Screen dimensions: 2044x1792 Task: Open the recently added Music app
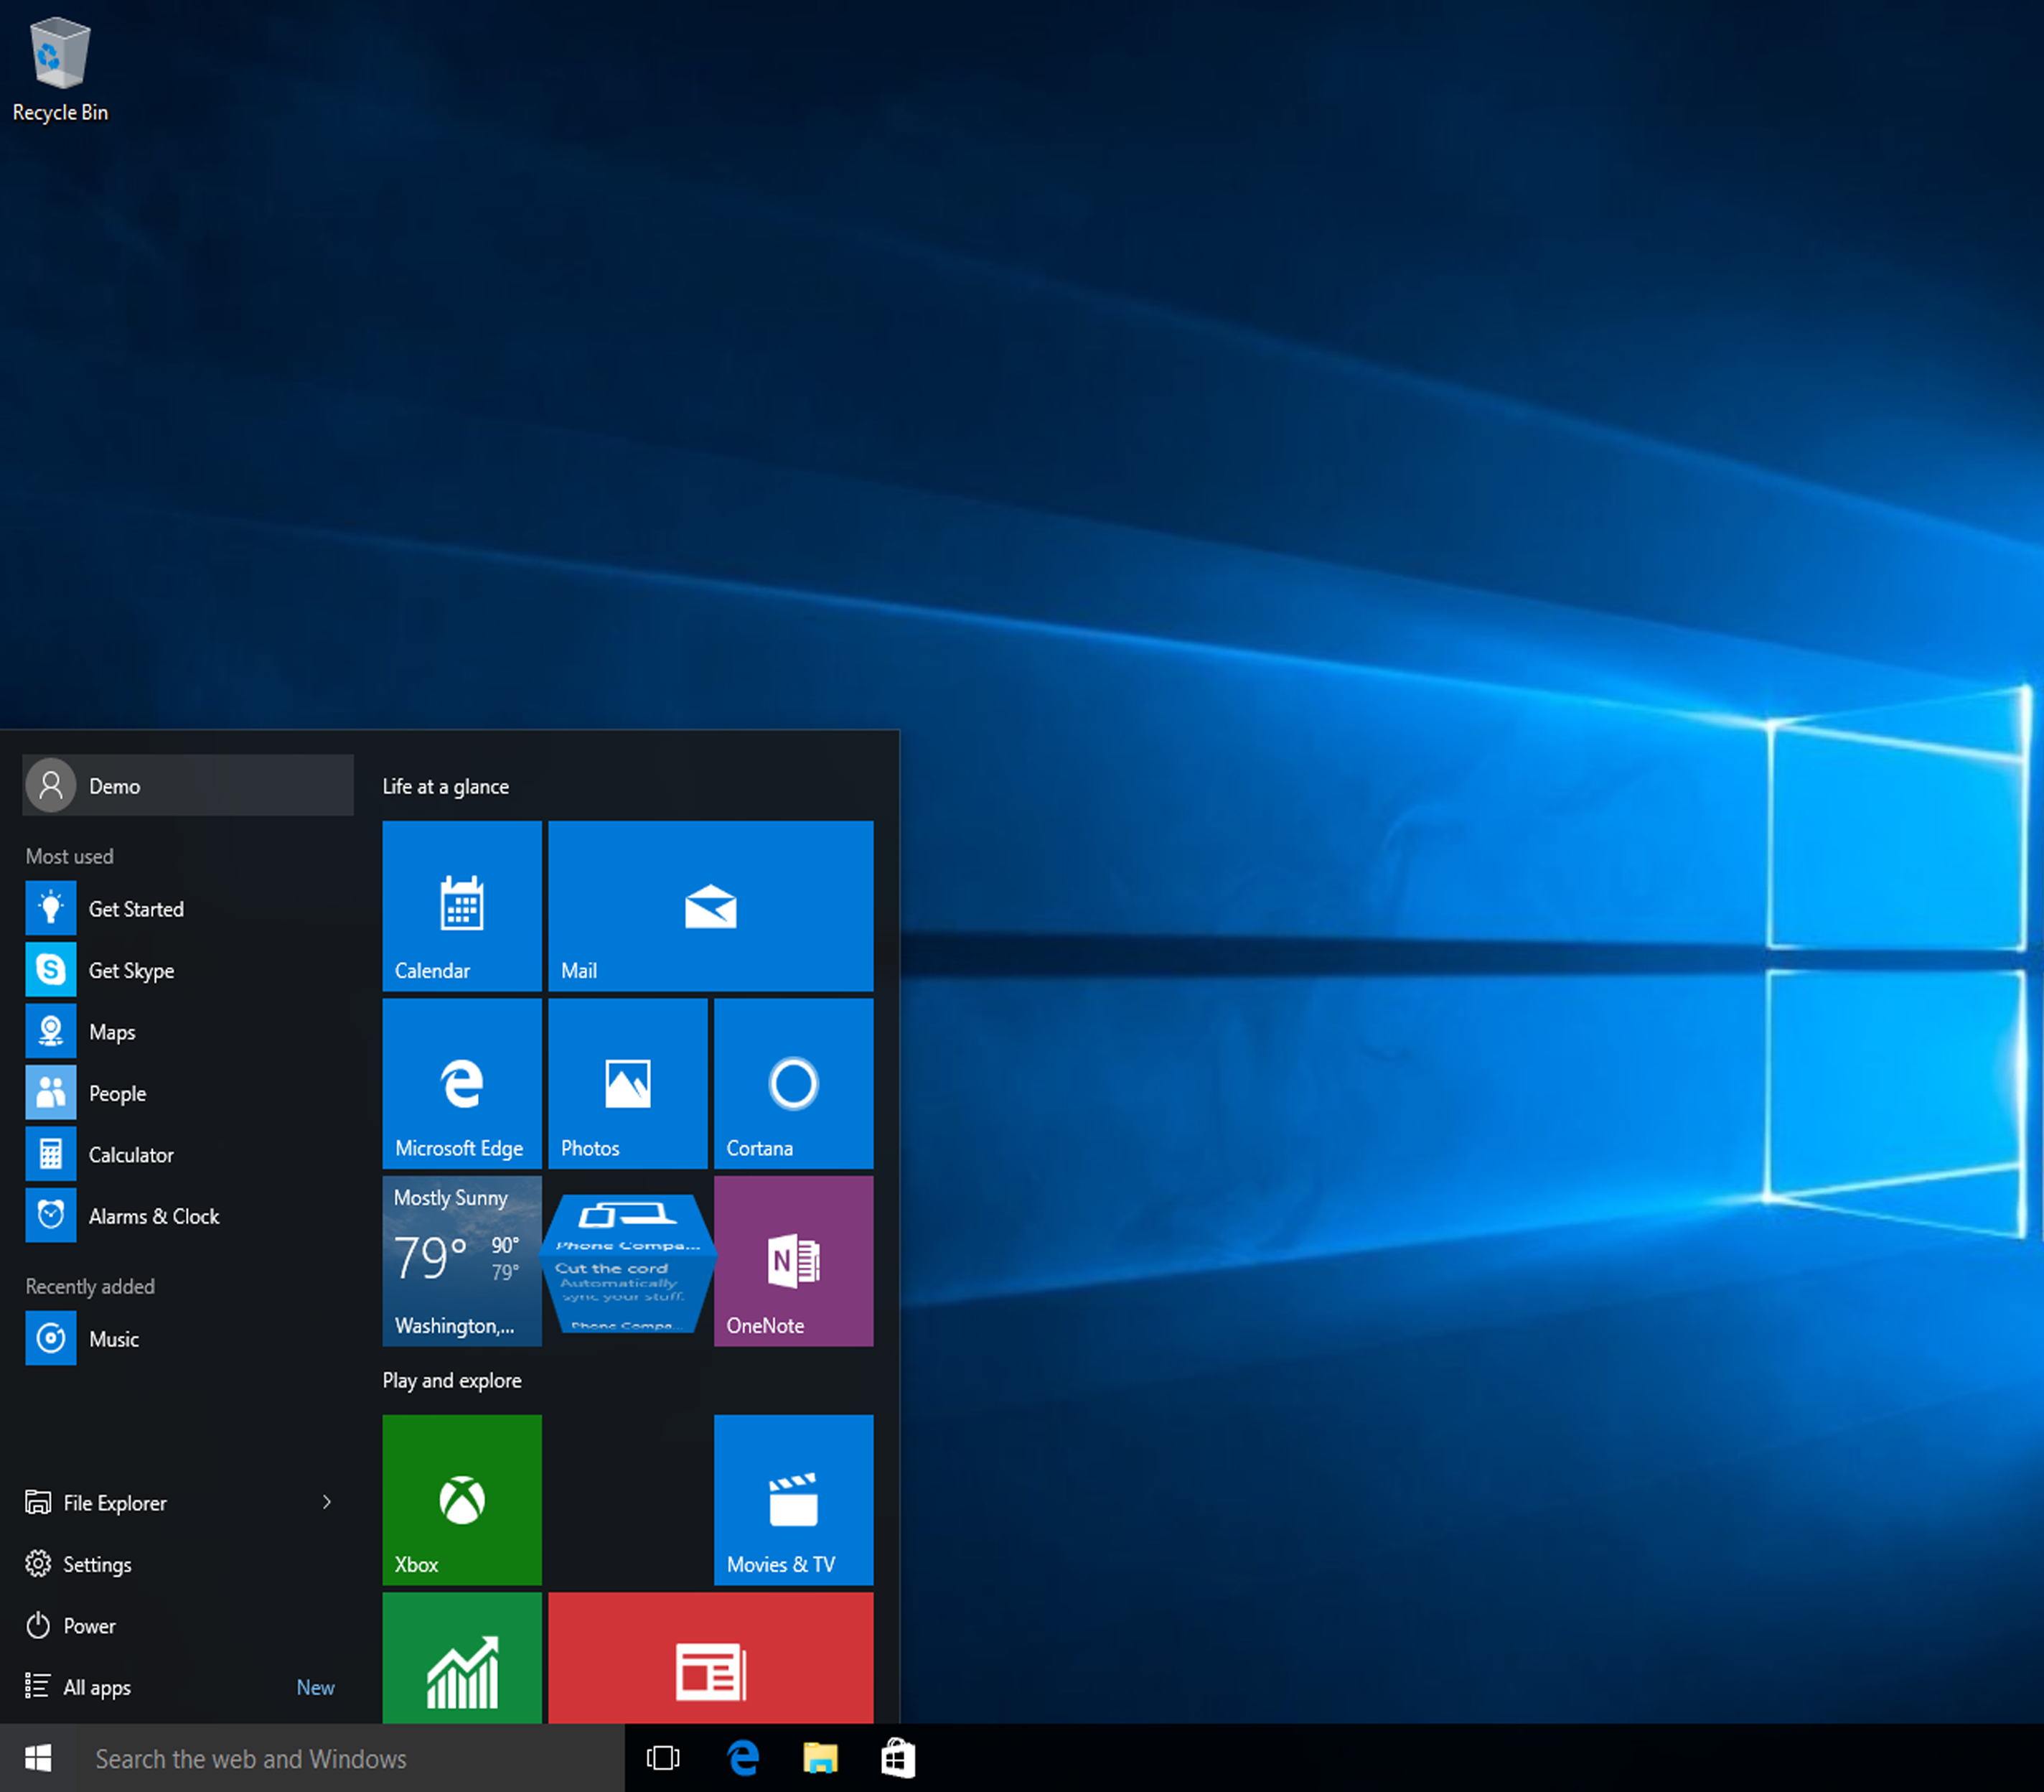pos(188,1338)
